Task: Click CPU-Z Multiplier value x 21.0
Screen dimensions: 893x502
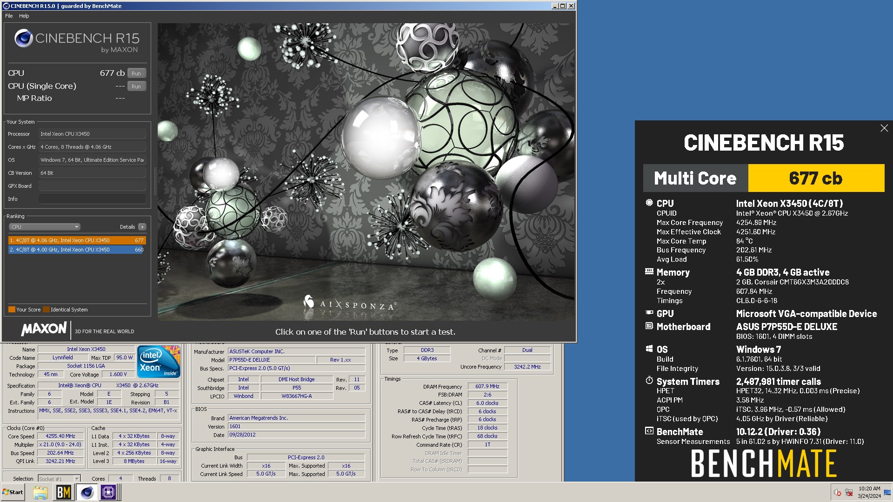Action: click(60, 445)
